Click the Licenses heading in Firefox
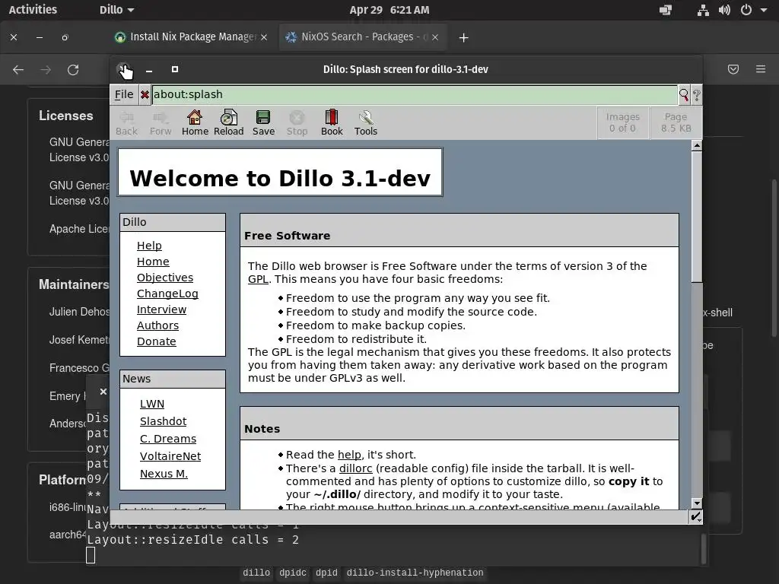779x584 pixels. pyautogui.click(x=66, y=116)
